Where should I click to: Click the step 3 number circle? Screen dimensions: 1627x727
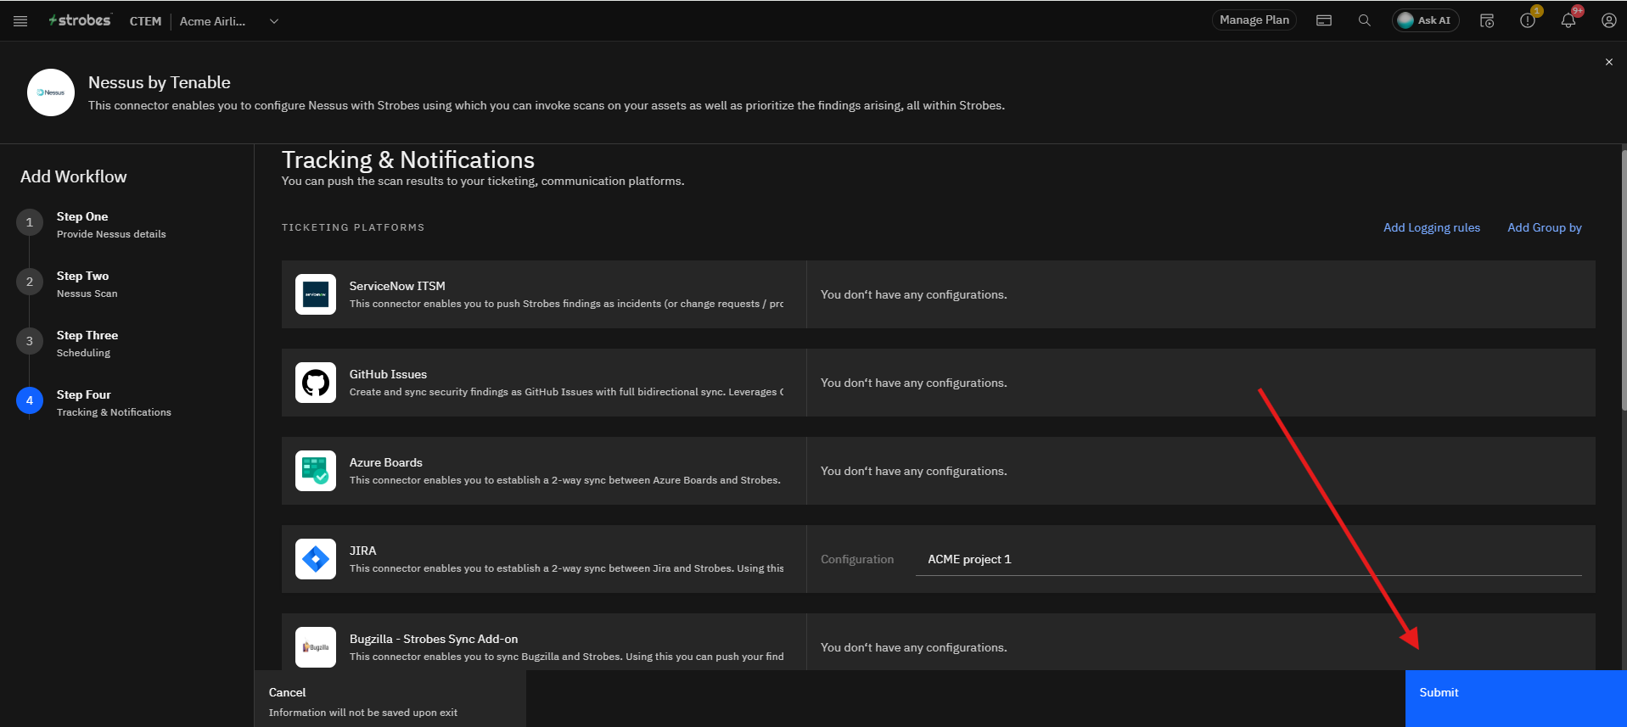click(x=30, y=341)
